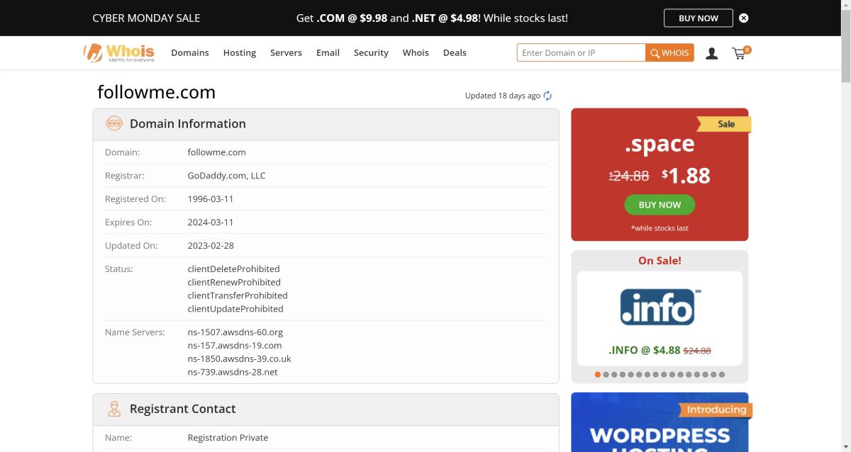Select the last carousel dot indicator
Screen dimensions: 851x452
click(x=722, y=374)
